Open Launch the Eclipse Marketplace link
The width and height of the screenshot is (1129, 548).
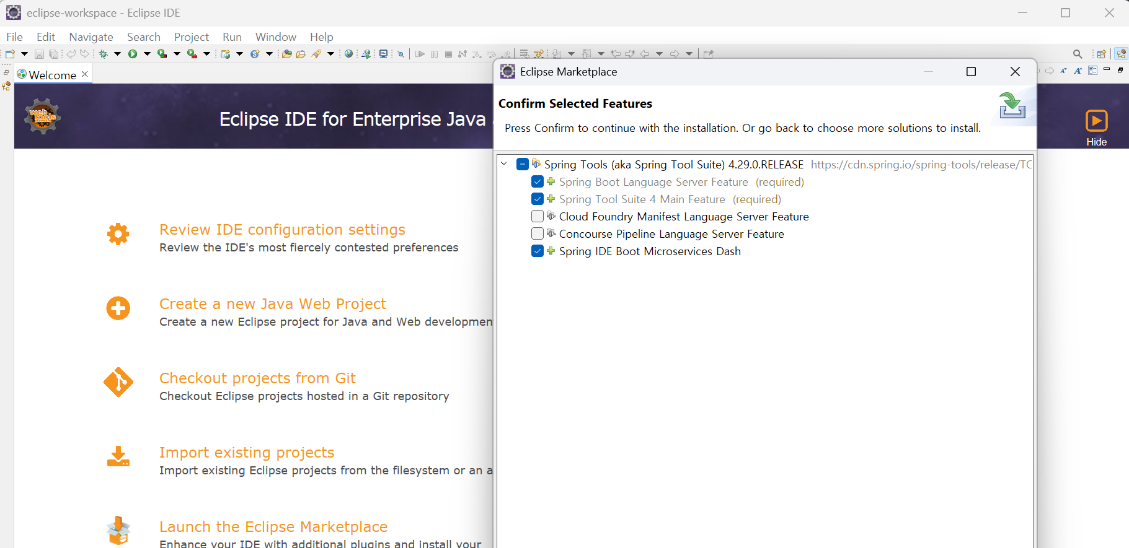pos(273,527)
